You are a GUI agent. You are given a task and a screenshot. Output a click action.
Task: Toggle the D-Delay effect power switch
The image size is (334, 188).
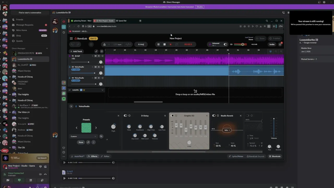(126, 116)
